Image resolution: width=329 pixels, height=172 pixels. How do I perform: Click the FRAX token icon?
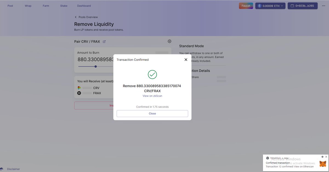tap(79, 93)
